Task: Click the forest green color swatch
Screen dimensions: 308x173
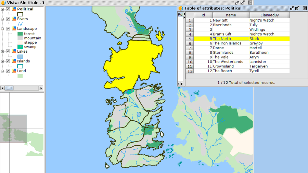Action: pyautogui.click(x=20, y=34)
